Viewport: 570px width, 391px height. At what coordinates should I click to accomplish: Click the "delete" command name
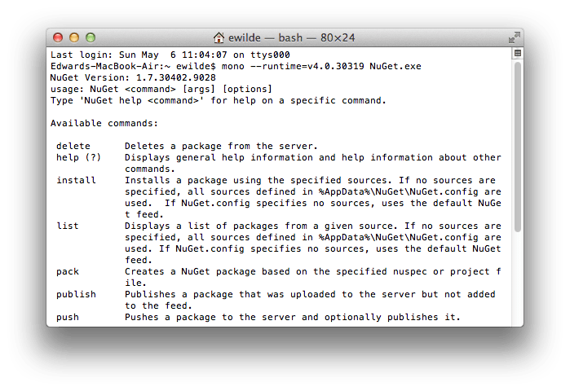73,146
